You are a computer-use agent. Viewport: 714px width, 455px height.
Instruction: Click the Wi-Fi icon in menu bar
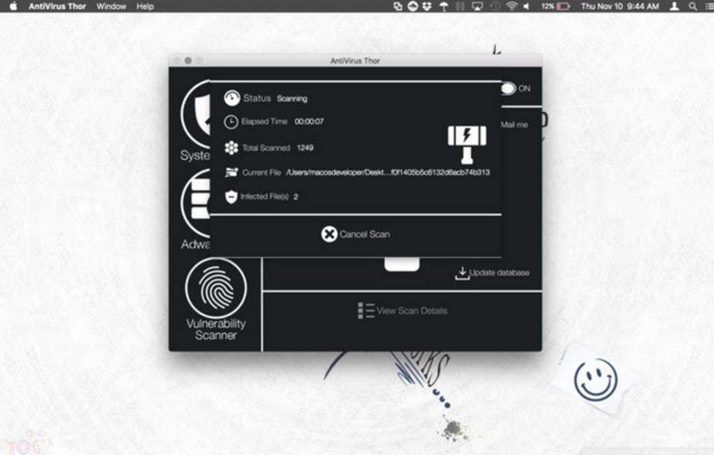(x=512, y=6)
